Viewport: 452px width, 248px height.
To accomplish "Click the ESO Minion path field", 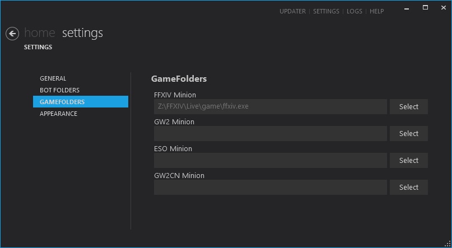I will (x=270, y=160).
